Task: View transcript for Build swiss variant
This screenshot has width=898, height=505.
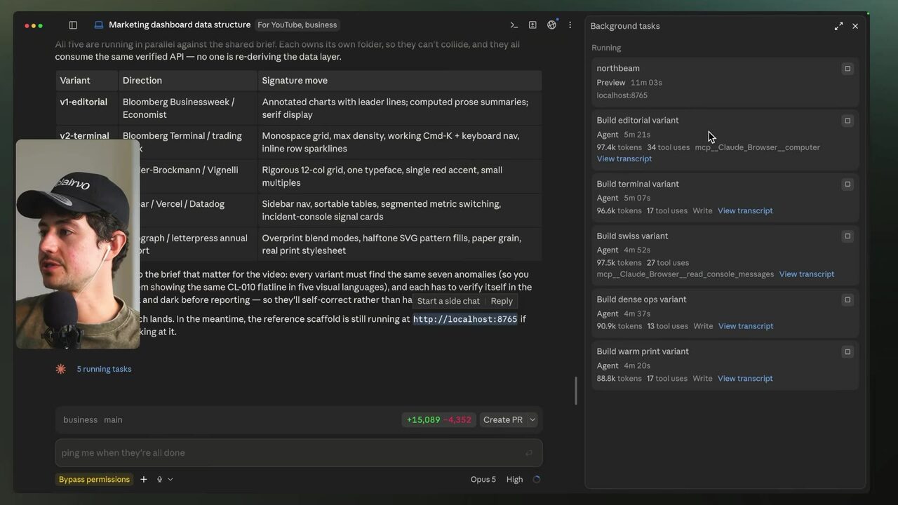Action: coord(807,274)
